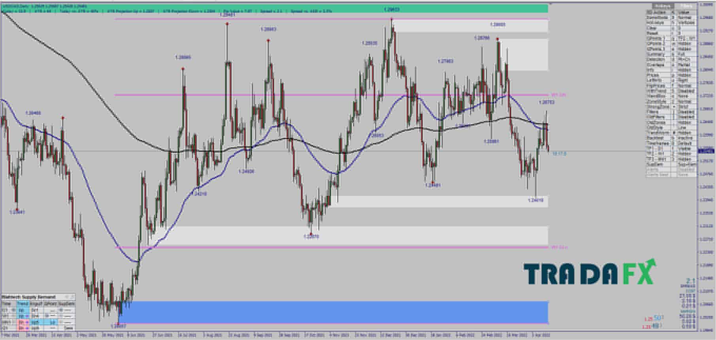Click the 2.1 spread value at bottom right
Screen dimensions: 716x340
tap(691, 280)
